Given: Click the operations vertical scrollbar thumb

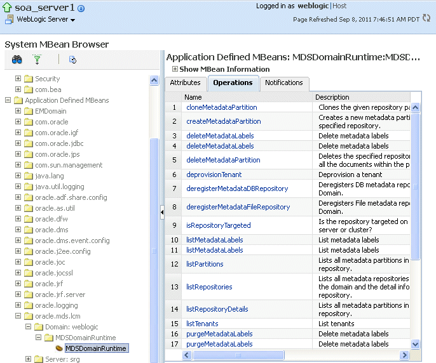Looking at the screenshot, I should tap(416, 187).
